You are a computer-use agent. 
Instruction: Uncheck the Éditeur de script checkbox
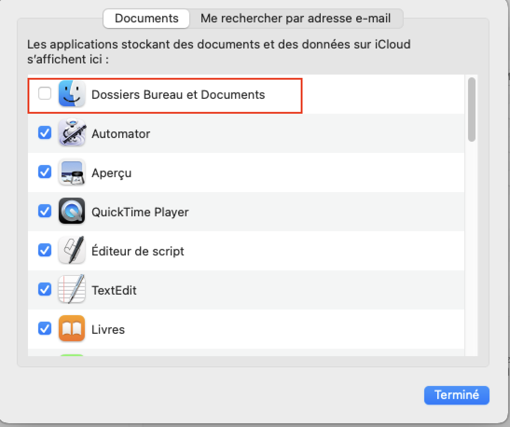(45, 250)
